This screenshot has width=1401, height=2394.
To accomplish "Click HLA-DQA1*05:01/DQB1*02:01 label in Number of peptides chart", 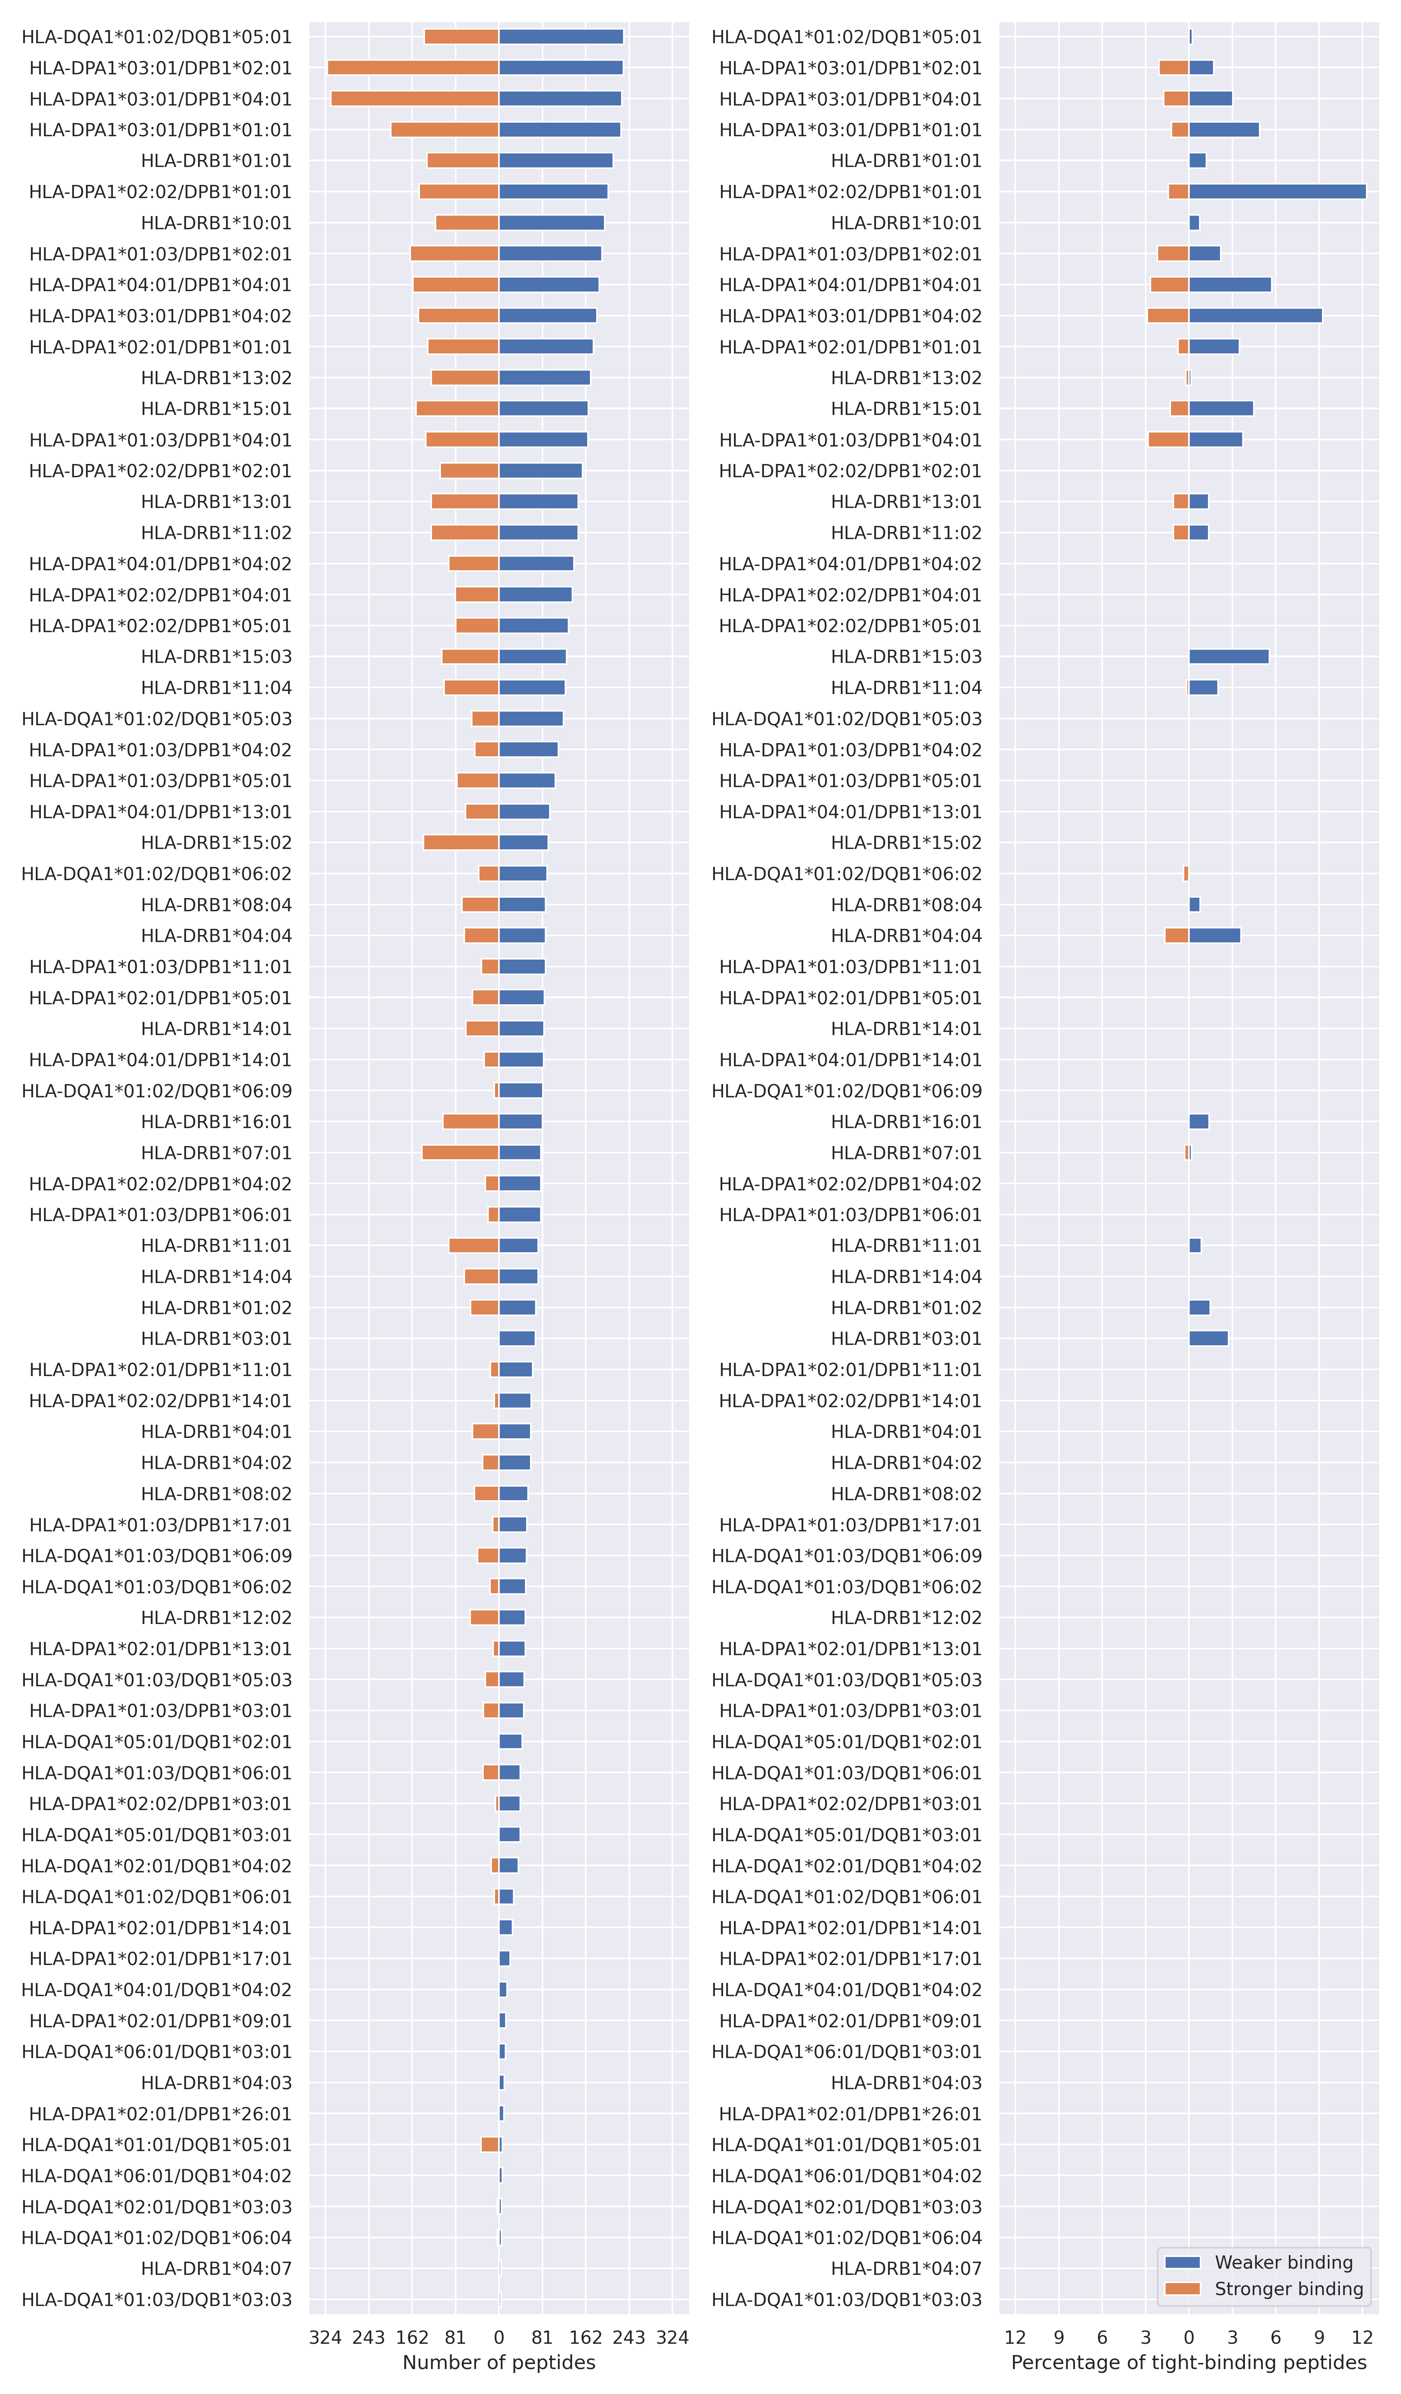I will (x=157, y=1741).
